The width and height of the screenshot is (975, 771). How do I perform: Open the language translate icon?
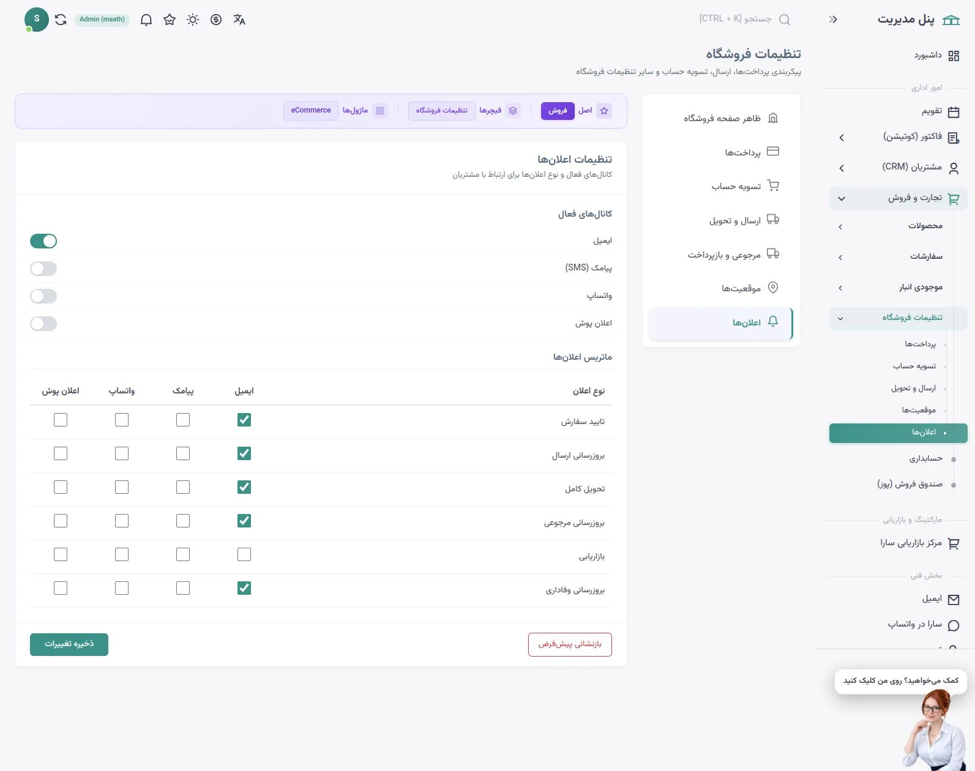pos(239,20)
